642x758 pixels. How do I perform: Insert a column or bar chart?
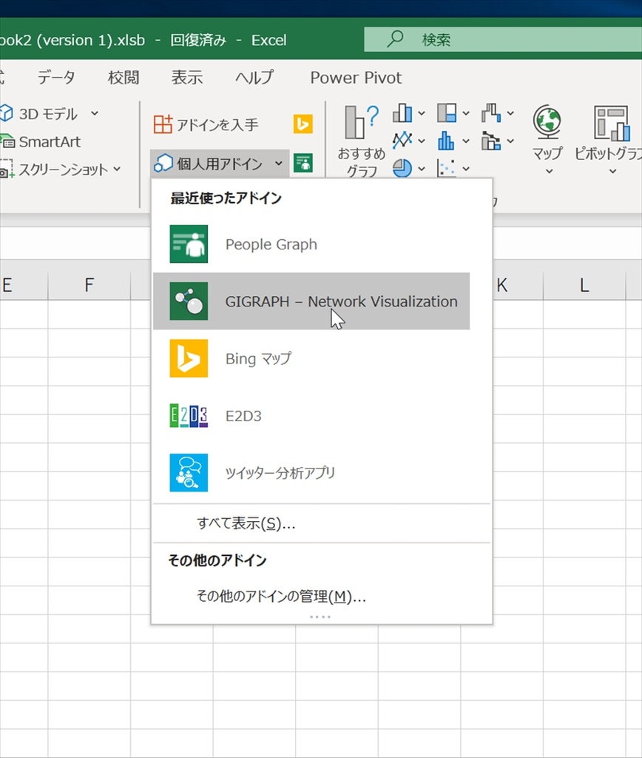pos(402,113)
